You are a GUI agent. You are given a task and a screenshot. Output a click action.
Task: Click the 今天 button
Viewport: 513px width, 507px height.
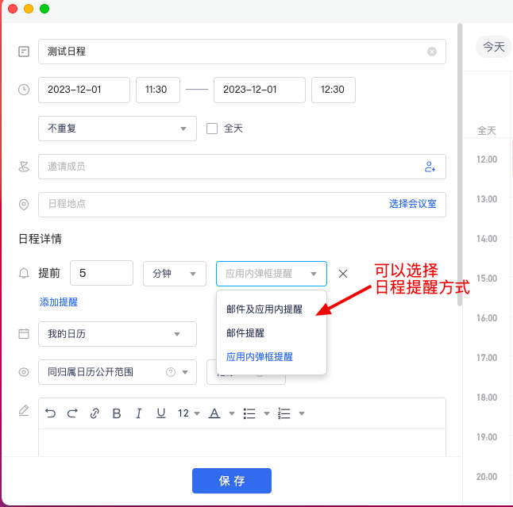pos(494,47)
